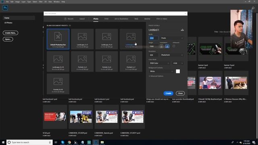Open the Layer menu
Image resolution: width=258 pixels, height=145 pixels.
tap(23, 2)
